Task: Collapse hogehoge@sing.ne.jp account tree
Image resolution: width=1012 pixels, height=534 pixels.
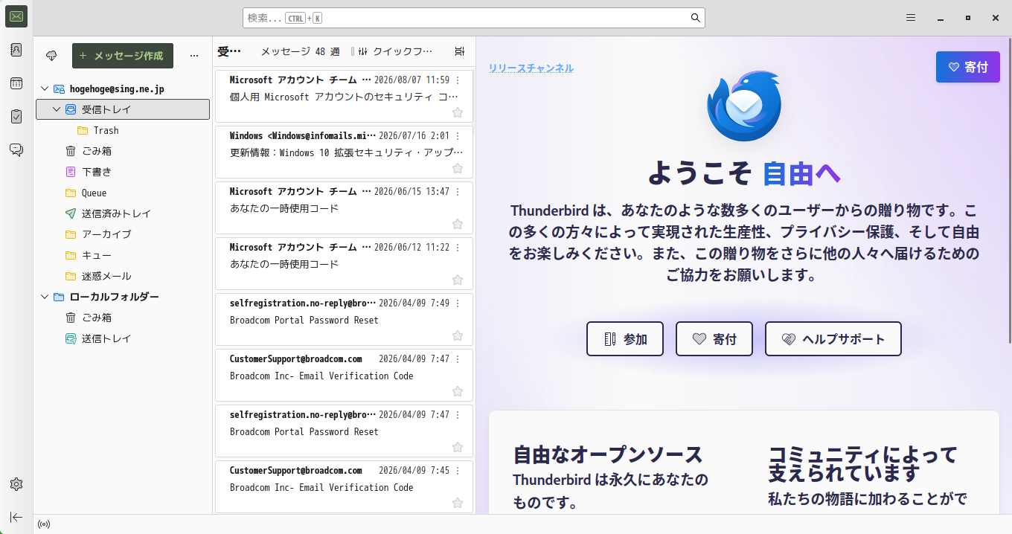Action: click(x=45, y=89)
